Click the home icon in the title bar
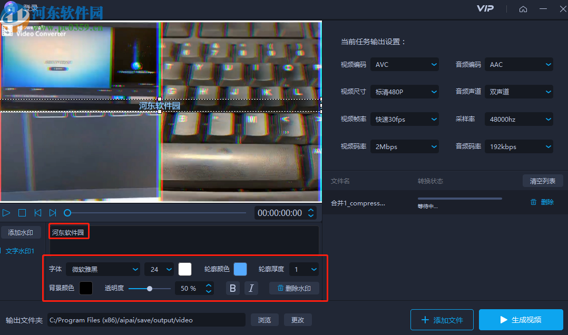The height and width of the screenshot is (335, 568). [x=523, y=8]
